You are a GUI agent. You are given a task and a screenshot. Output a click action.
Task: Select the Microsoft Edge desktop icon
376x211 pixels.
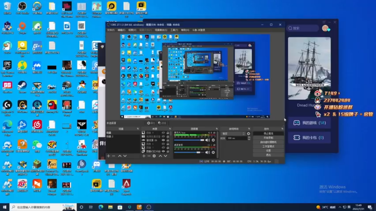[x=8, y=128]
